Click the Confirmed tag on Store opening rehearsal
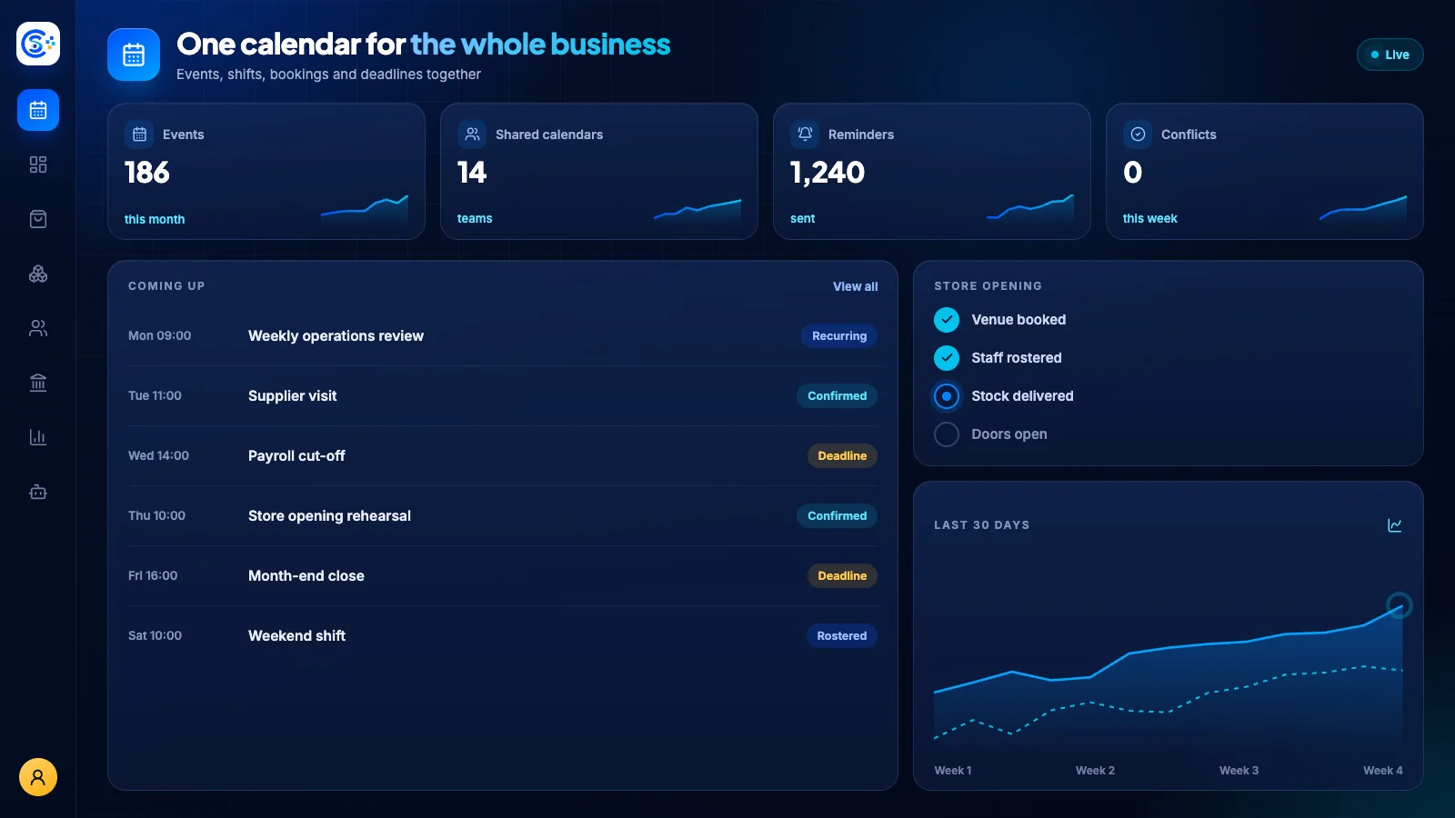 point(838,516)
